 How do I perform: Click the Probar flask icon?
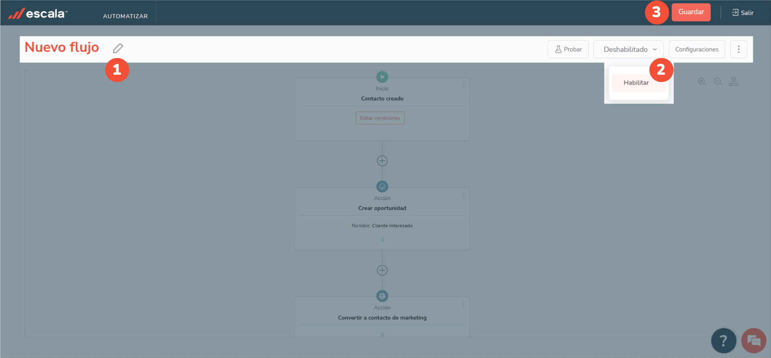pyautogui.click(x=558, y=49)
